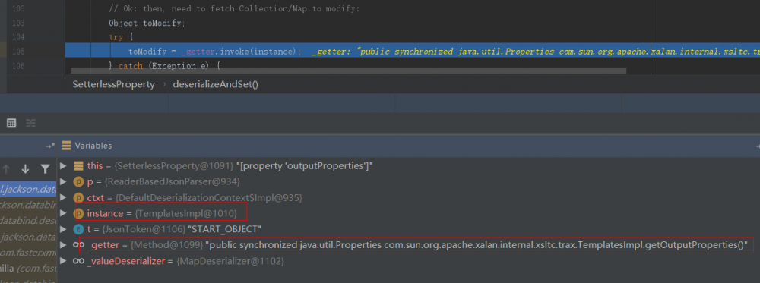This screenshot has width=760, height=283.
Task: Click SetterlessProperty in the breadcrumb
Action: [113, 85]
